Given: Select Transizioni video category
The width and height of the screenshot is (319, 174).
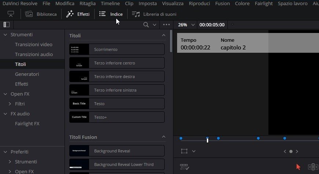Looking at the screenshot, I should 34,44.
